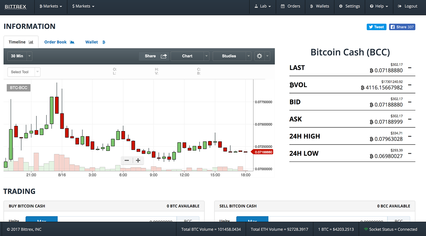
Task: Open the Settings page
Action: 349,6
